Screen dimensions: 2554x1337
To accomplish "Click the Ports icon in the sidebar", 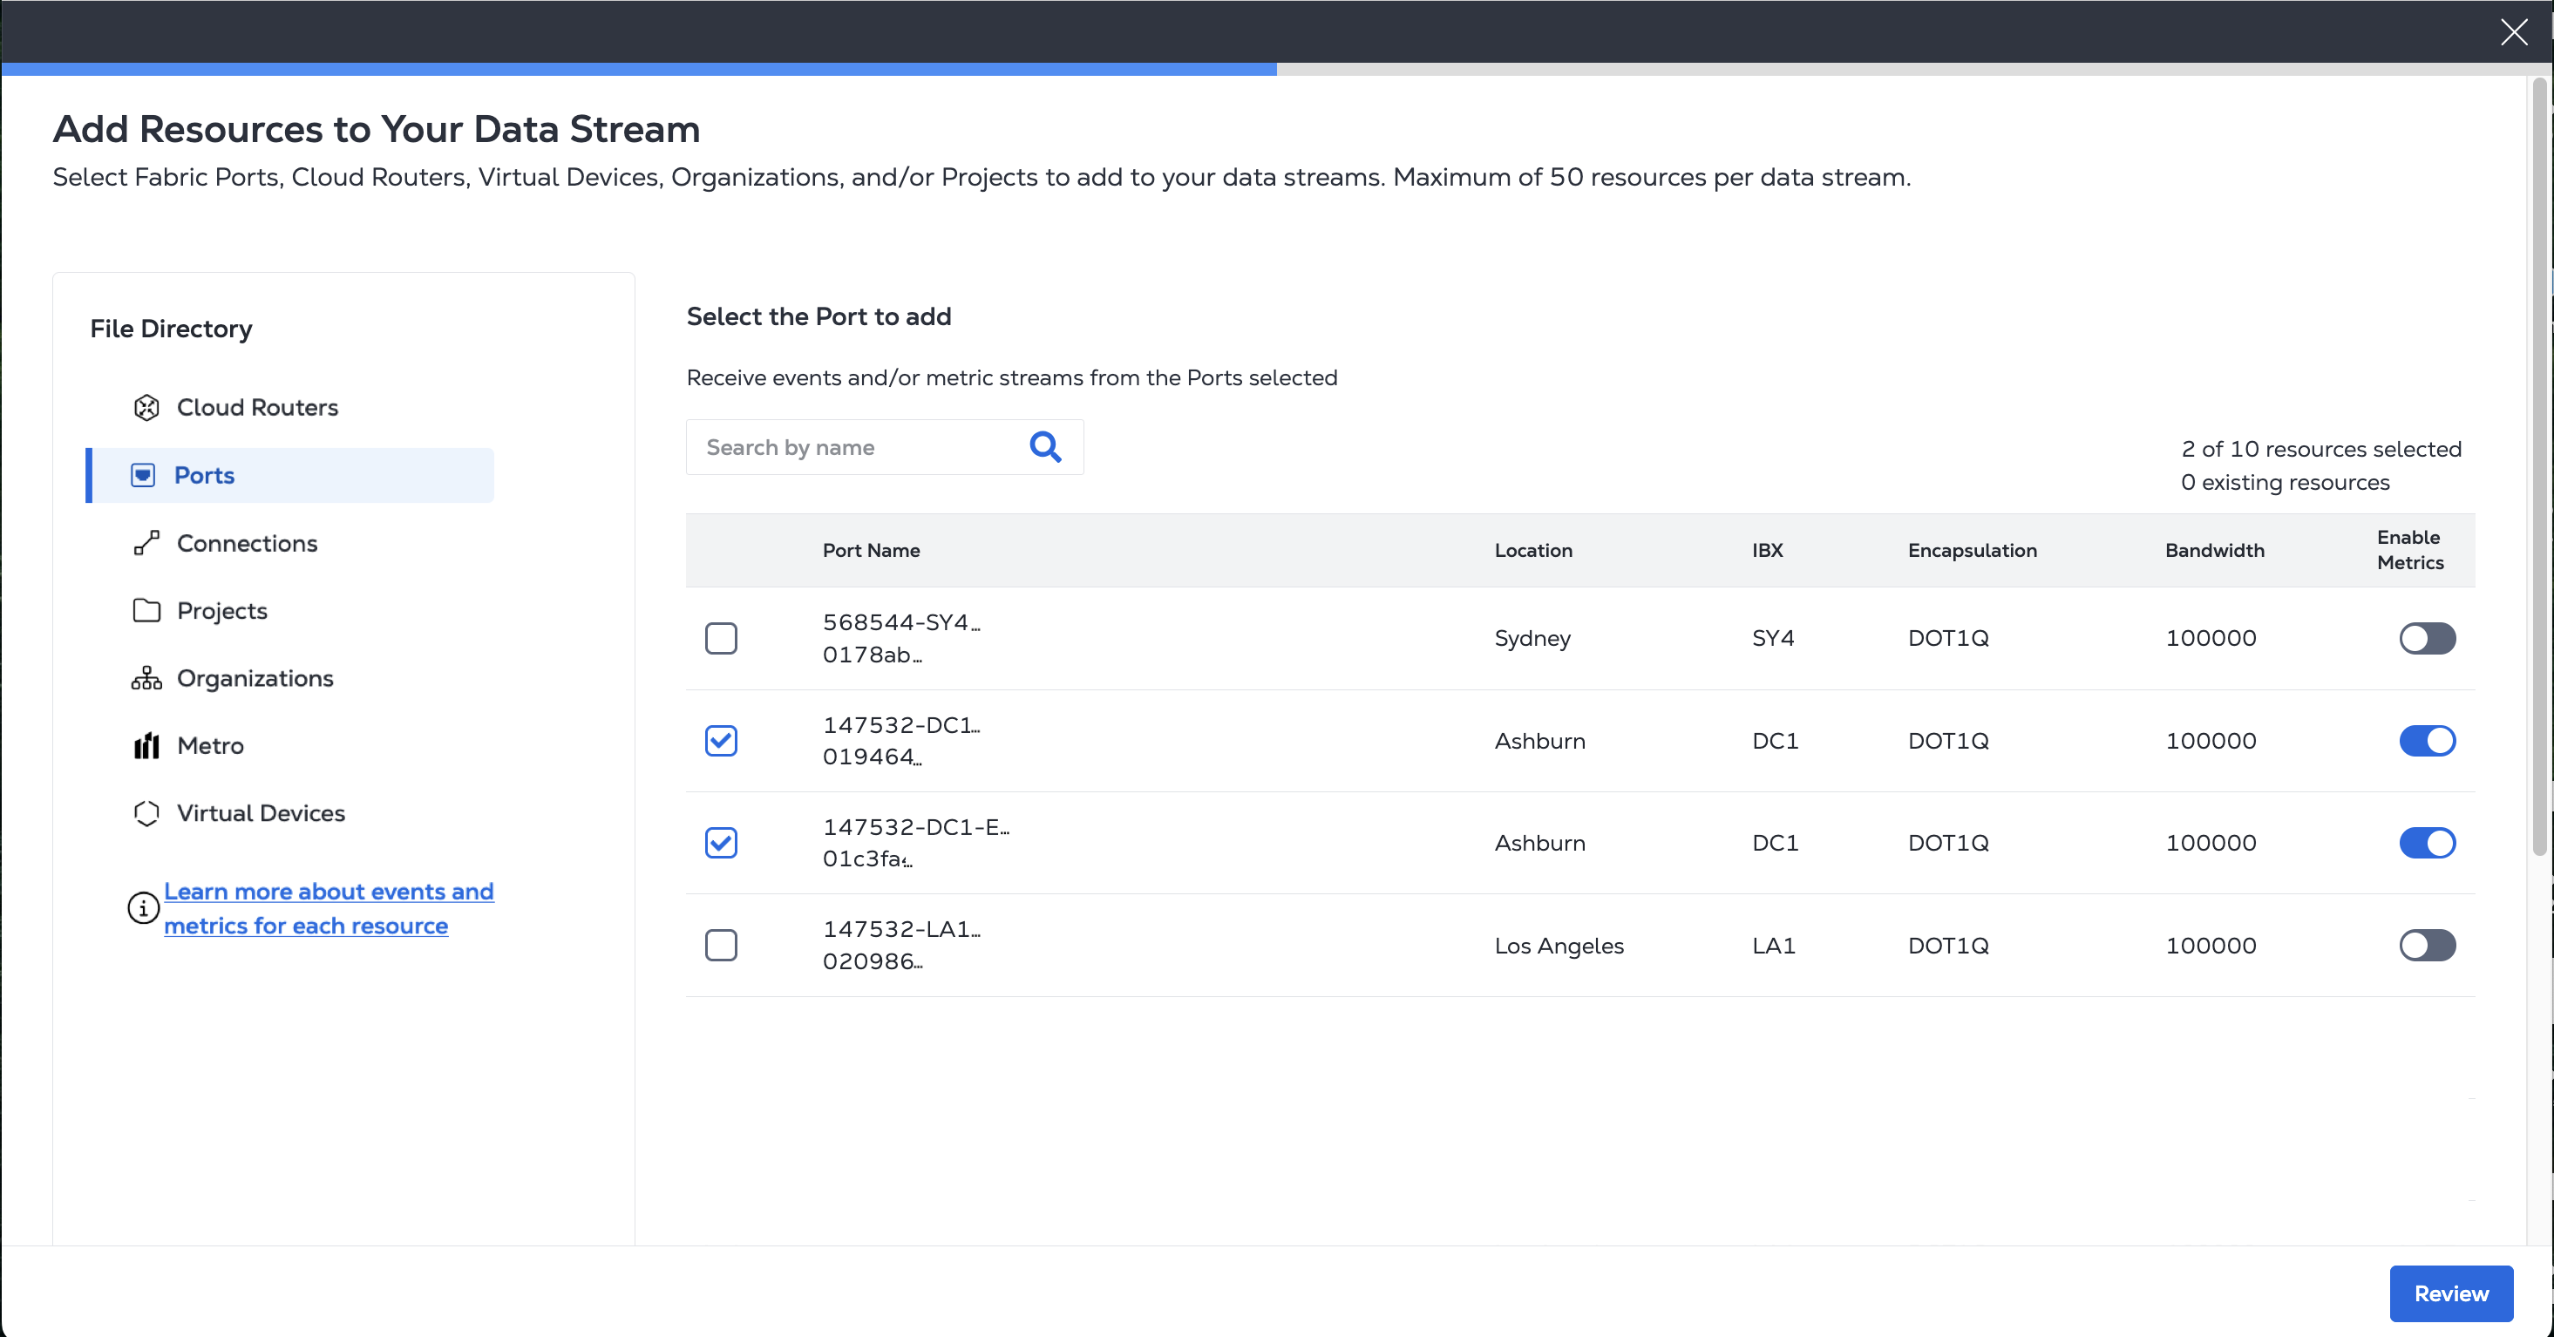I will click(145, 475).
